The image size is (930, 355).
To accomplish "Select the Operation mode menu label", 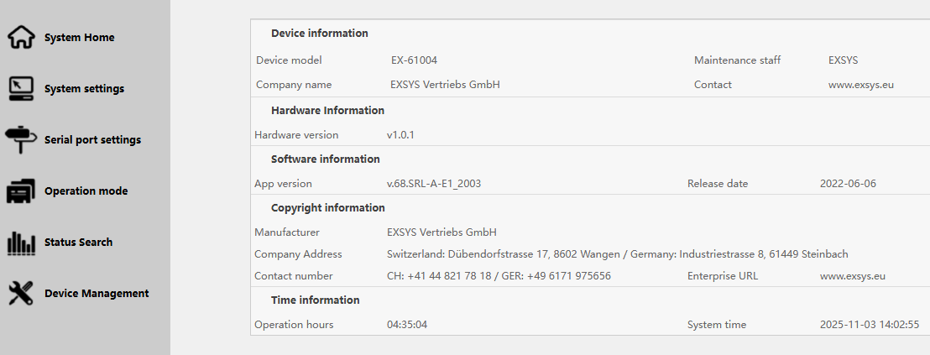I will tap(86, 191).
